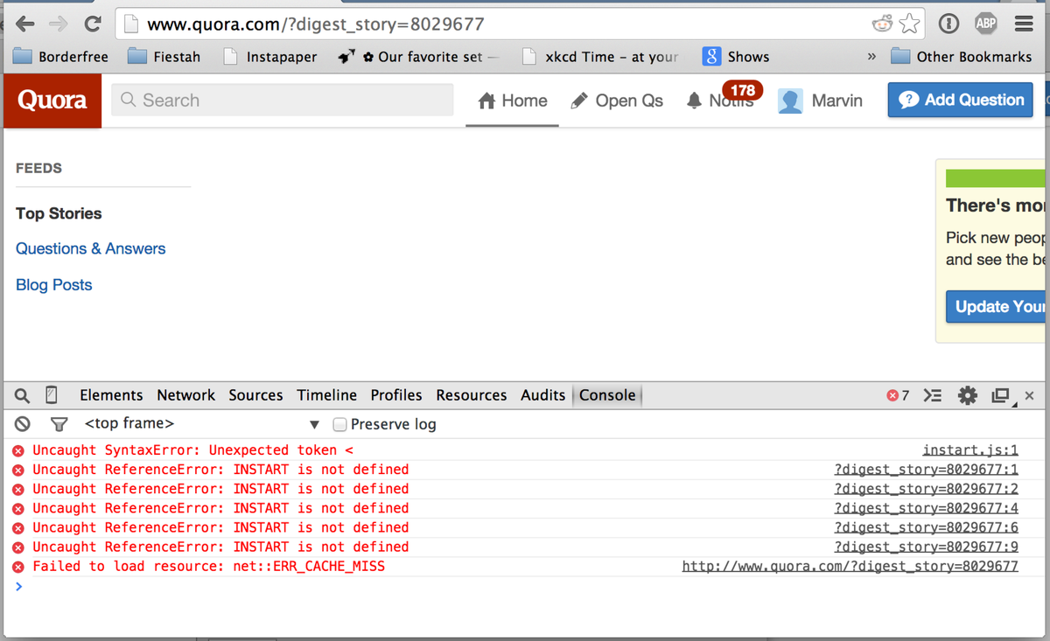Viewport: 1050px width, 641px height.
Task: Bookmark page with the star icon
Action: 910,24
